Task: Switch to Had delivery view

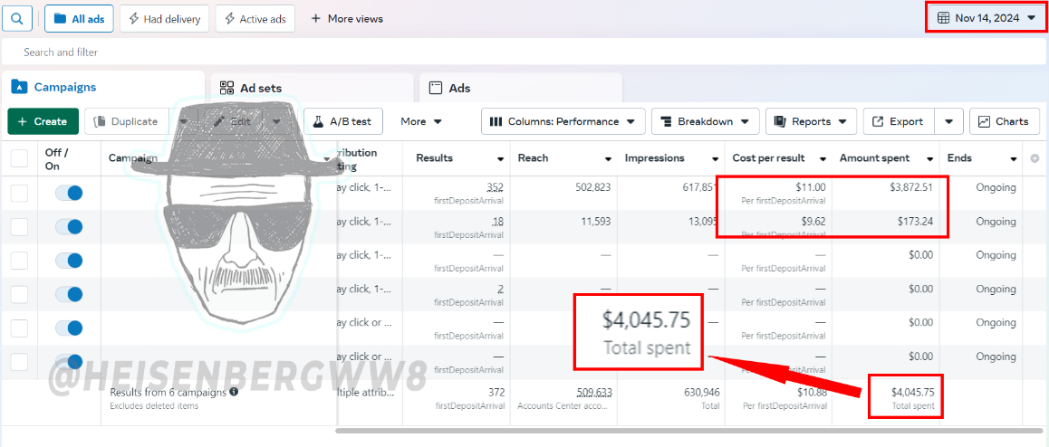Action: (x=165, y=19)
